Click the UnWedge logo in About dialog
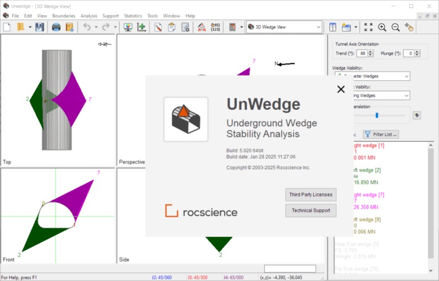Image resolution: width=439 pixels, height=281 pixels. (x=186, y=119)
